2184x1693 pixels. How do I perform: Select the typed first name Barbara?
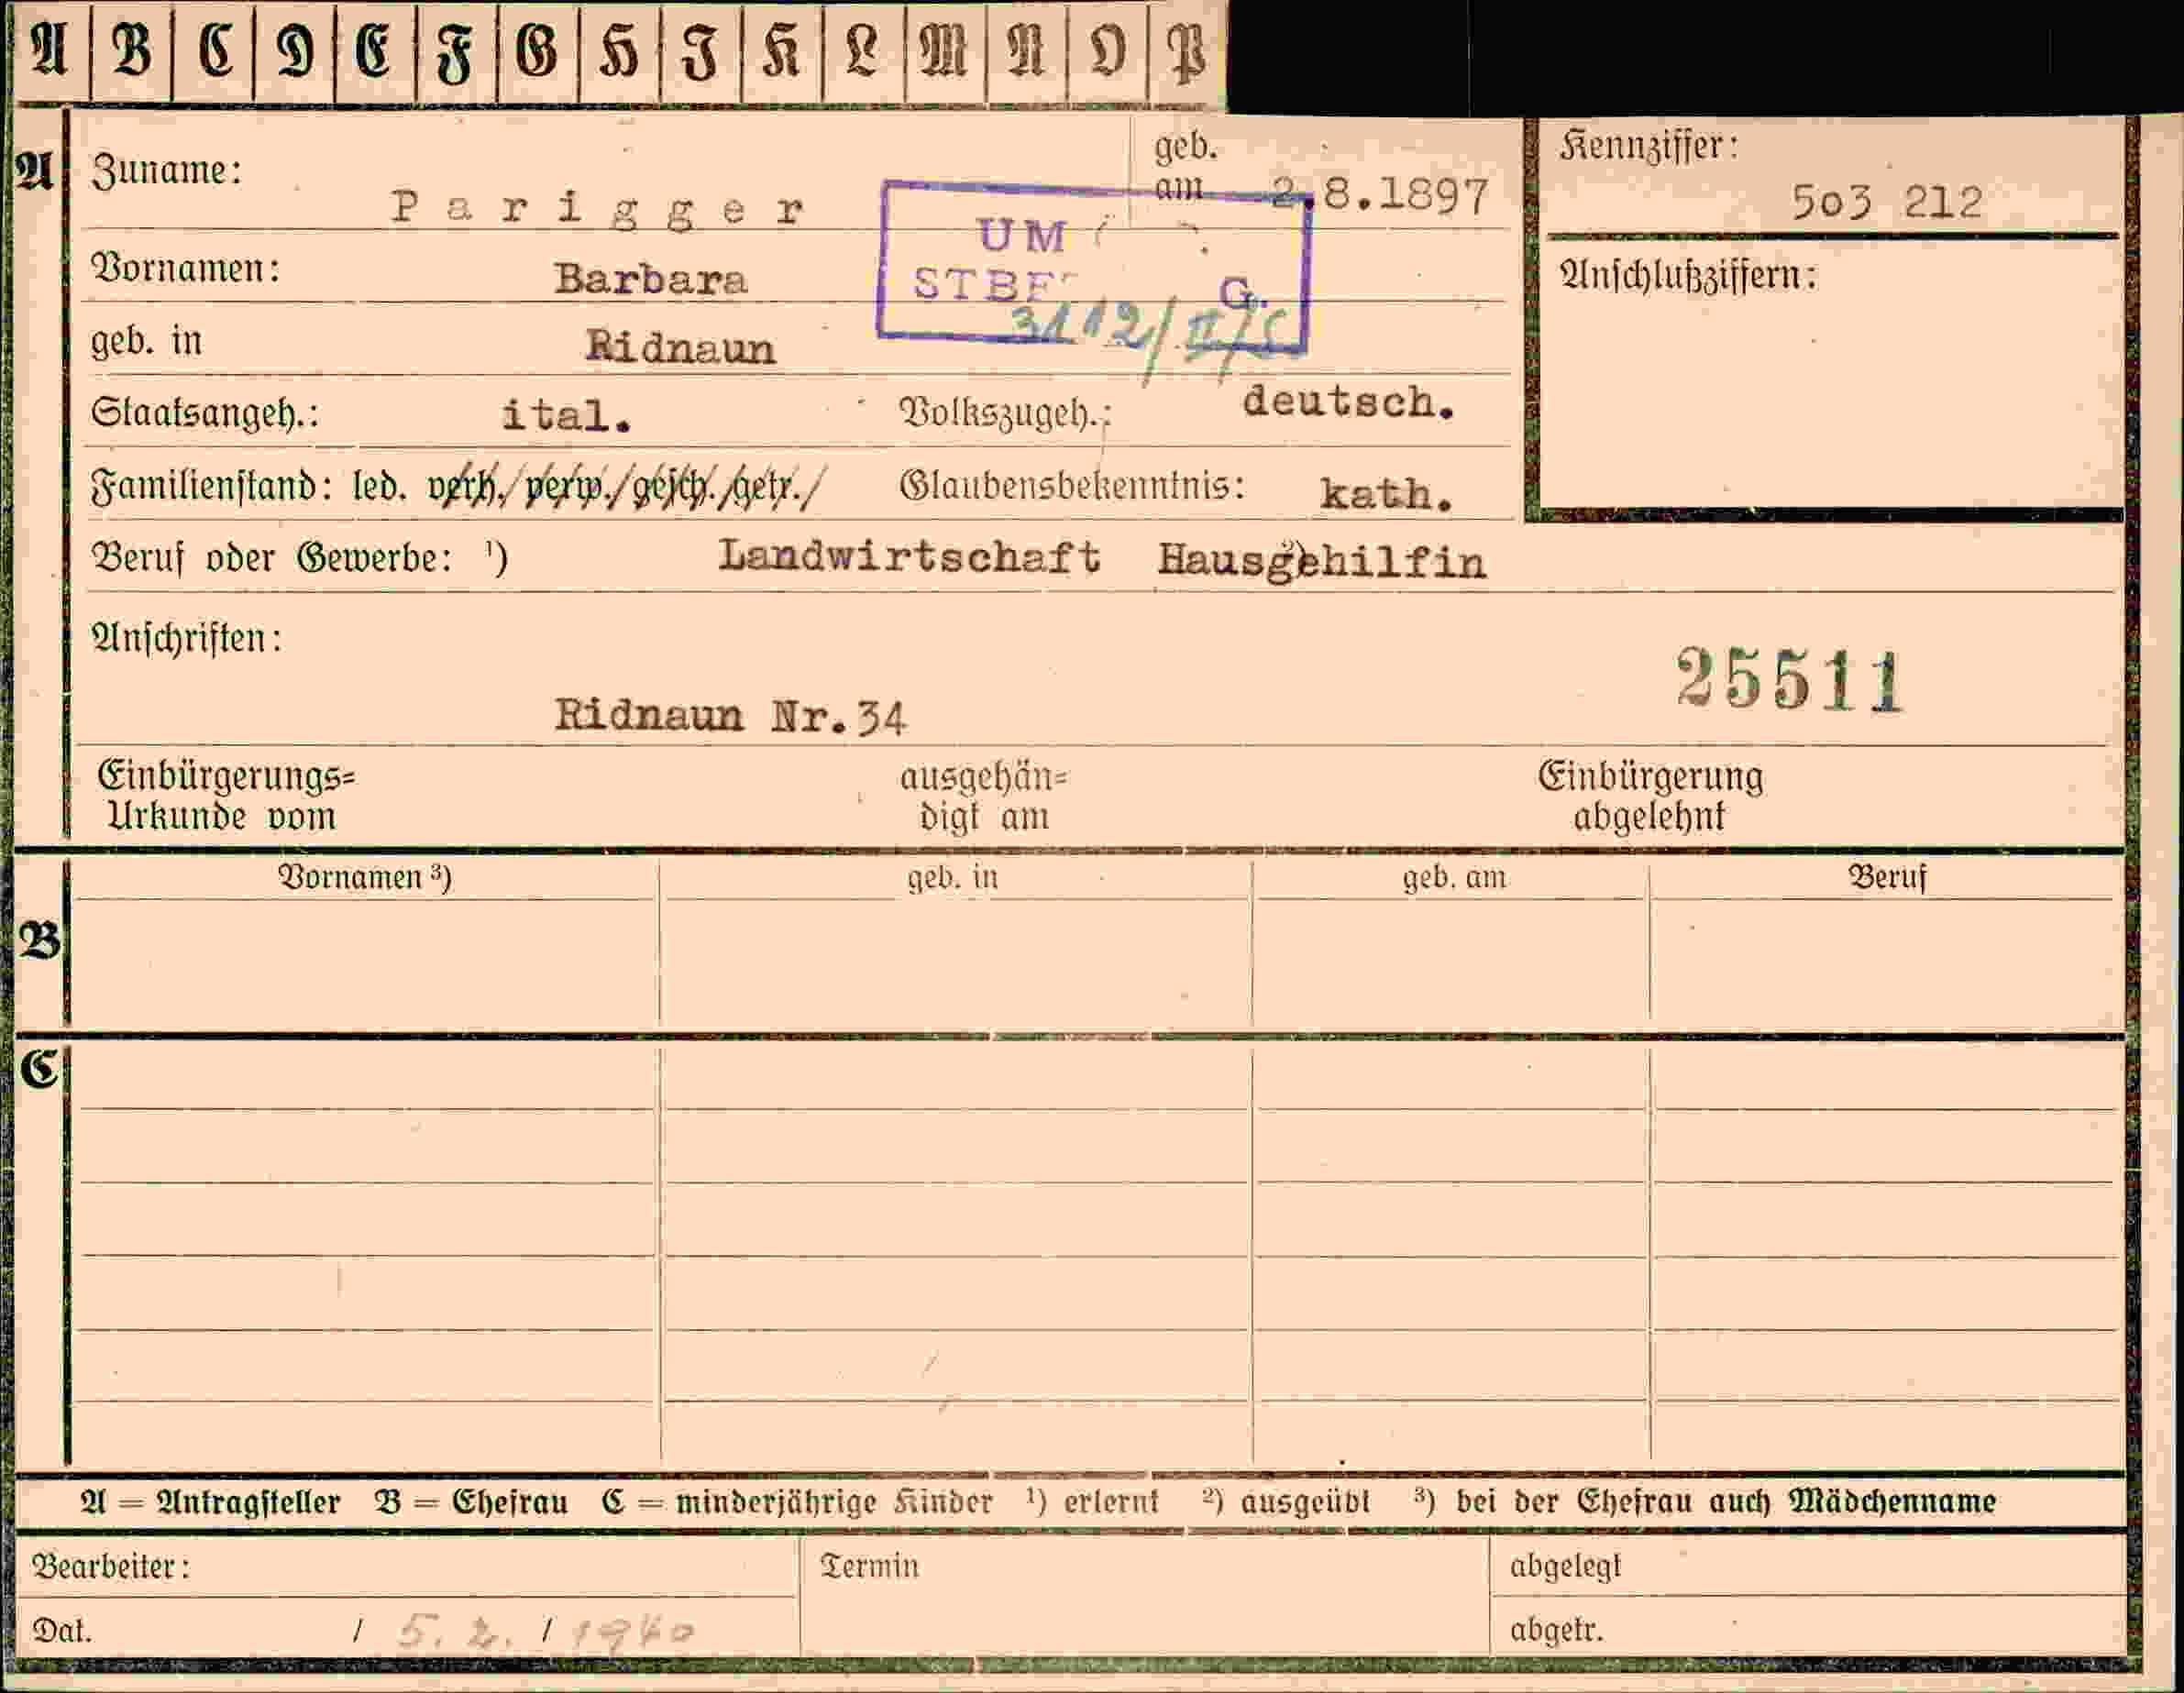651,279
